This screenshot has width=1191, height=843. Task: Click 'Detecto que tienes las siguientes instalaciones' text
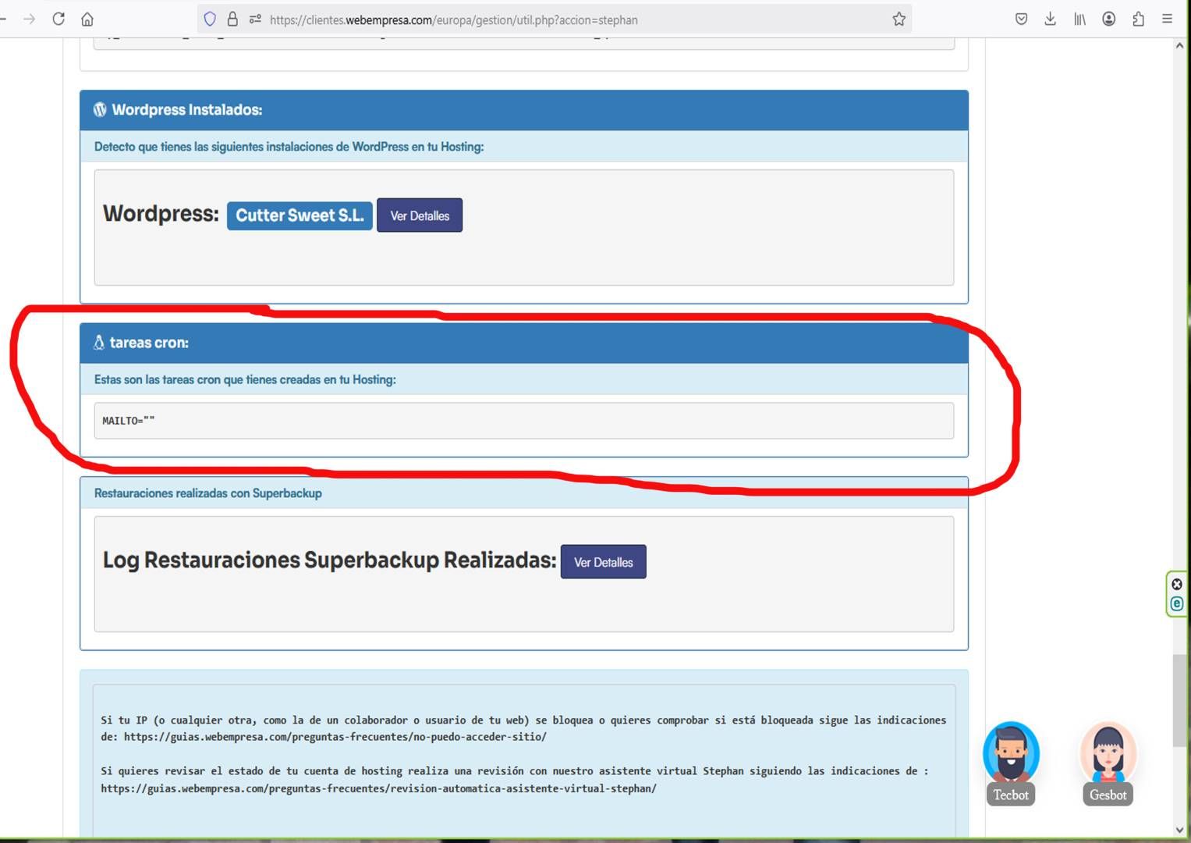(x=289, y=147)
